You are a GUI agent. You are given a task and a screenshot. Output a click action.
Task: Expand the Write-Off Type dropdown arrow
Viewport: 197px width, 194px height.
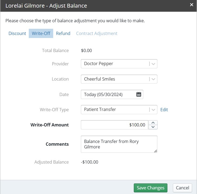153,110
